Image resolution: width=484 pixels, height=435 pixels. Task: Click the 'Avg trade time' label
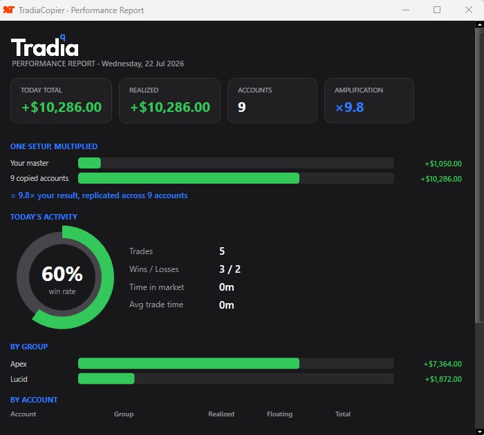[156, 304]
